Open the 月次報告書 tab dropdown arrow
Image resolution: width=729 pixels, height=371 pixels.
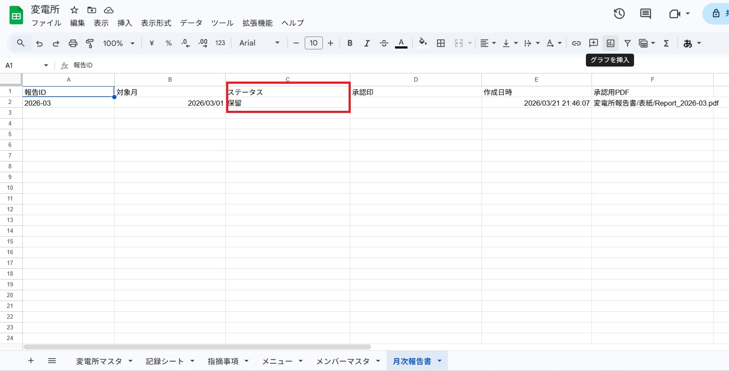point(439,361)
